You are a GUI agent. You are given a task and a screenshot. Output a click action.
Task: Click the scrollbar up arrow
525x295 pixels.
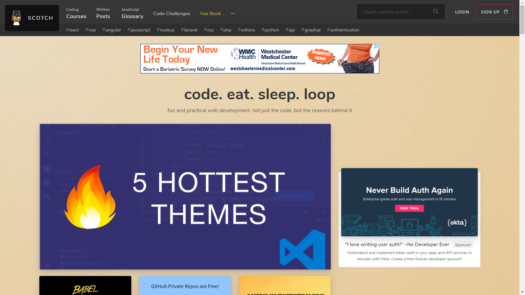pyautogui.click(x=522, y=3)
